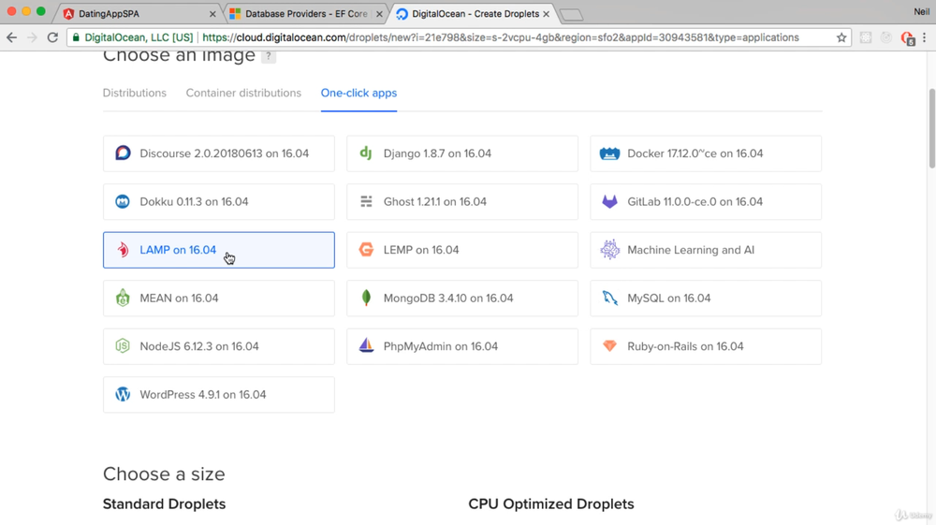Open the Chrome three-dot menu
The width and height of the screenshot is (936, 525).
click(925, 37)
